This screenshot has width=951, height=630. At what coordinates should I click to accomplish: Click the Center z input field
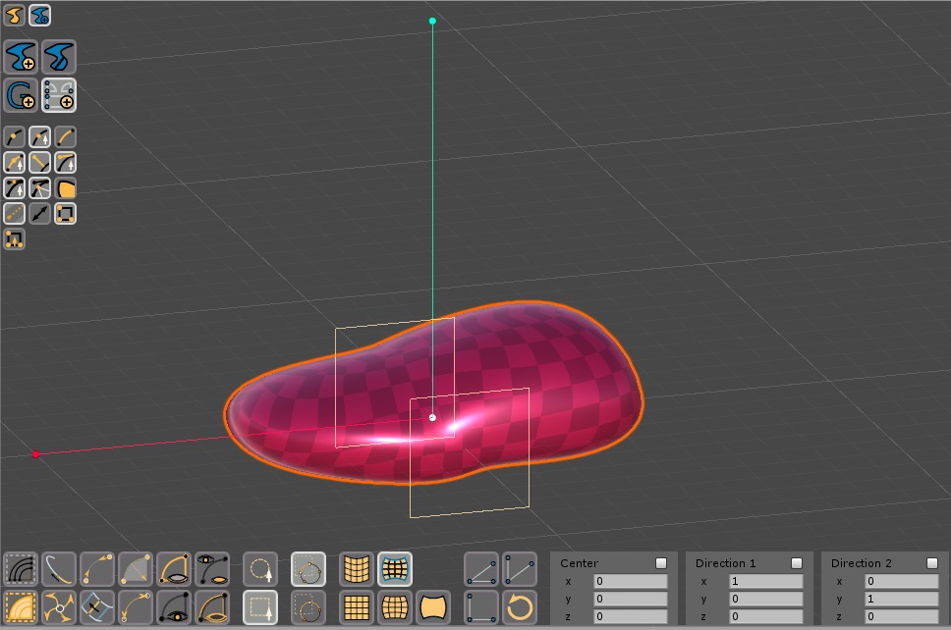630,616
